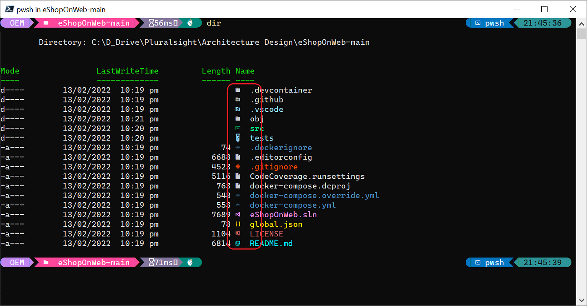Click the pwsh terminal tab icon in title bar
This screenshot has width=587, height=306.
[x=9, y=9]
